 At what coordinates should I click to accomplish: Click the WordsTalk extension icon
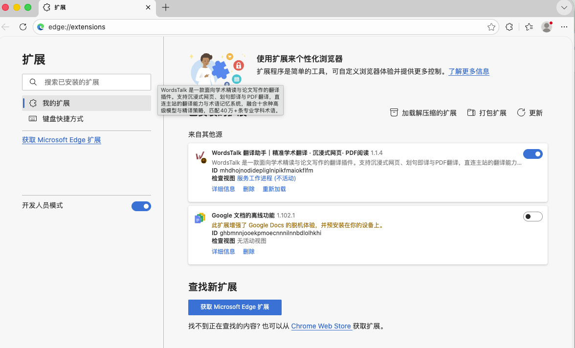200,157
